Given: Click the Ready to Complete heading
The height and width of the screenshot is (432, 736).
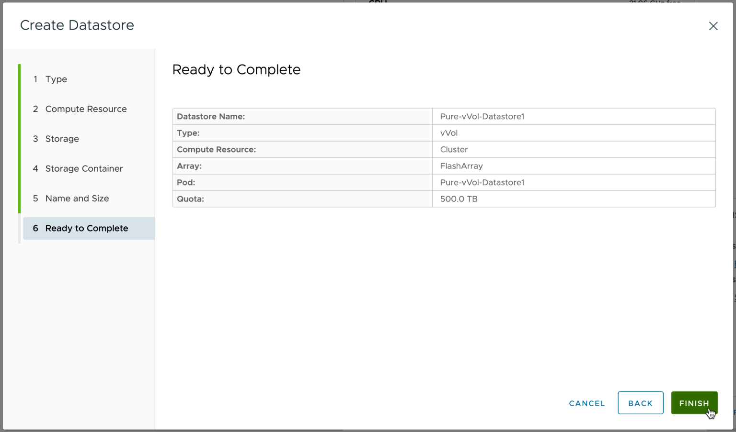Looking at the screenshot, I should (236, 70).
